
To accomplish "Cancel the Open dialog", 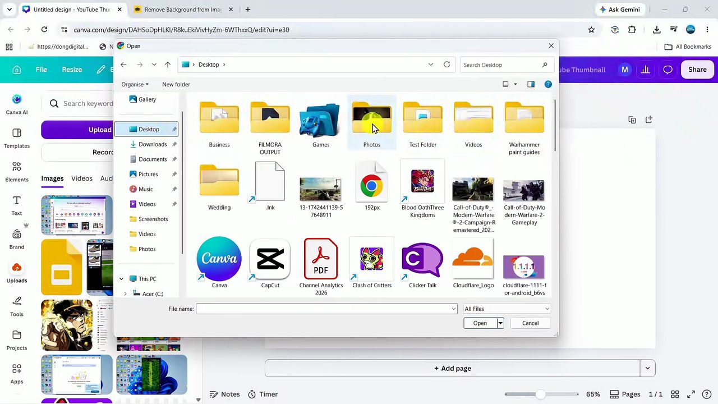I will 530,323.
